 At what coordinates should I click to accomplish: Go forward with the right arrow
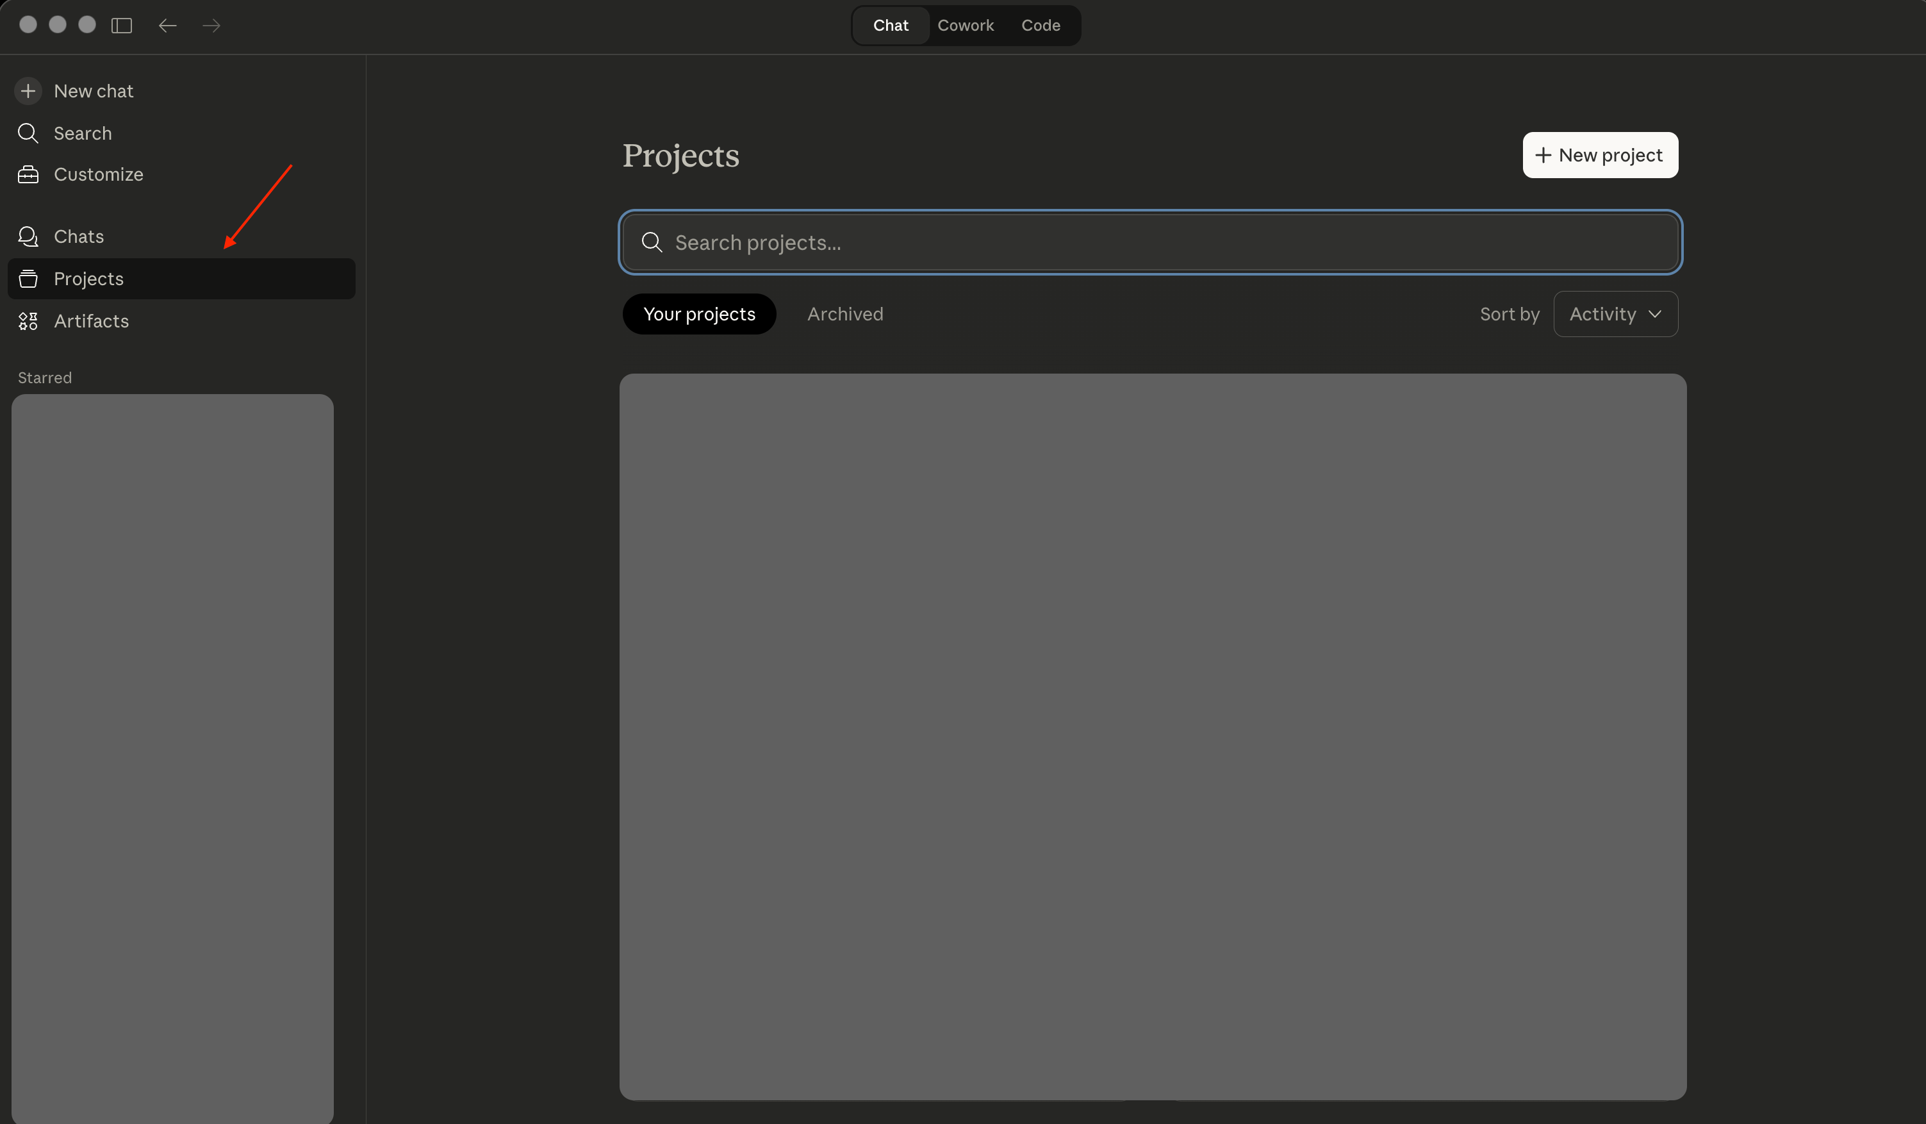pyautogui.click(x=211, y=25)
